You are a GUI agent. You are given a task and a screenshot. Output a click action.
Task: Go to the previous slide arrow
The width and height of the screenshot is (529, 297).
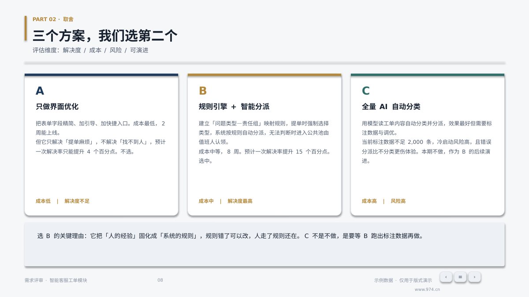pyautogui.click(x=446, y=277)
